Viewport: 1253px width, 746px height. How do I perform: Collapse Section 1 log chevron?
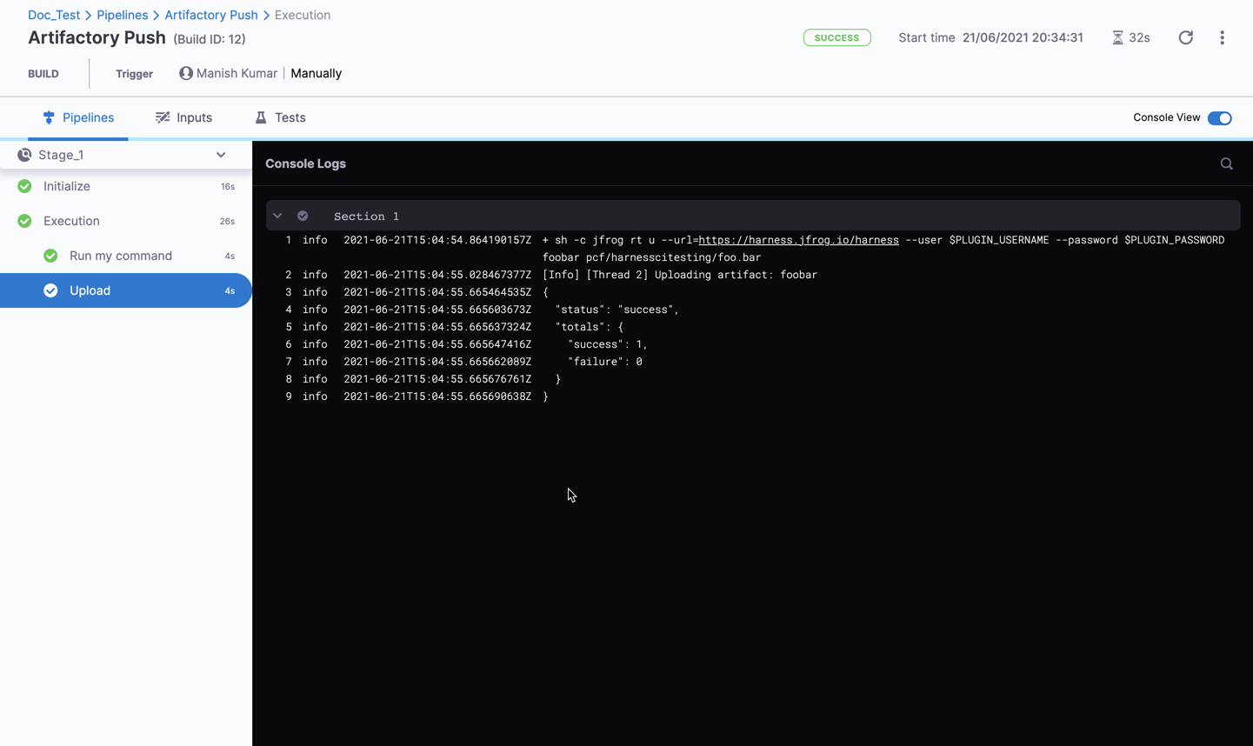pyautogui.click(x=277, y=216)
